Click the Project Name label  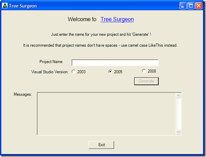[x=51, y=62]
